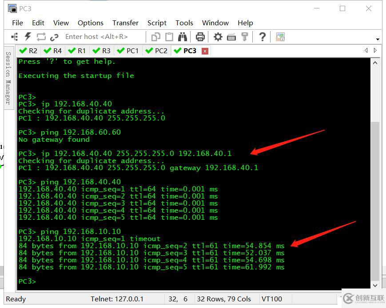Maximize the PC3 window
This screenshot has width=386, height=308.
(342, 8)
